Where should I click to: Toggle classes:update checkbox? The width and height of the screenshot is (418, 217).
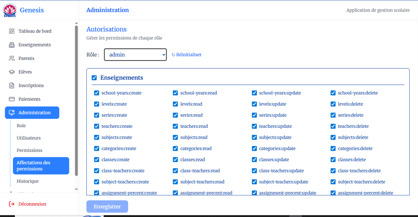click(x=254, y=160)
